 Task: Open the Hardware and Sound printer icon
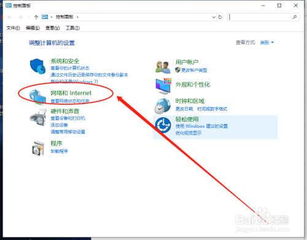38,117
